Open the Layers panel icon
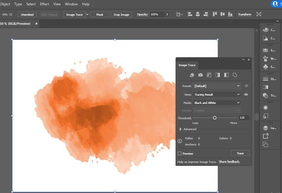The height and width of the screenshot is (193, 282). tap(265, 128)
